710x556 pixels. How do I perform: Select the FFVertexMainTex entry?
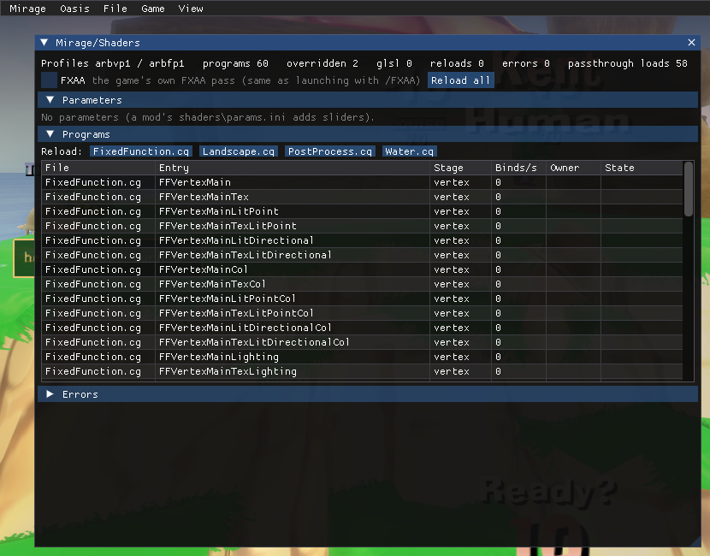204,197
